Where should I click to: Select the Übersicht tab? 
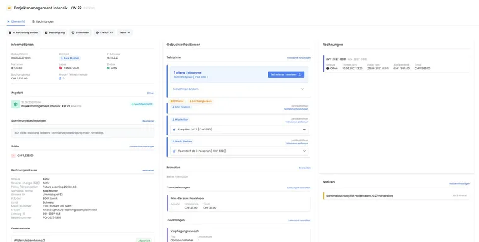16,21
